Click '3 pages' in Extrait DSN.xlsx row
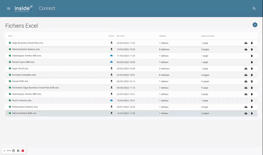The height and width of the screenshot is (155, 263). point(205,81)
